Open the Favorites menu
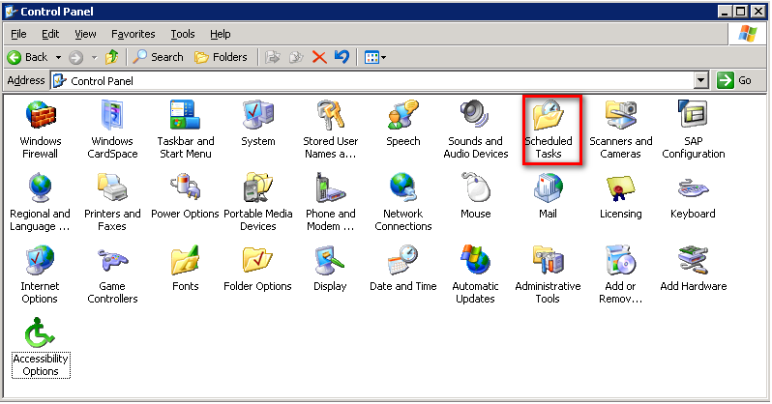The height and width of the screenshot is (404, 772). (133, 34)
